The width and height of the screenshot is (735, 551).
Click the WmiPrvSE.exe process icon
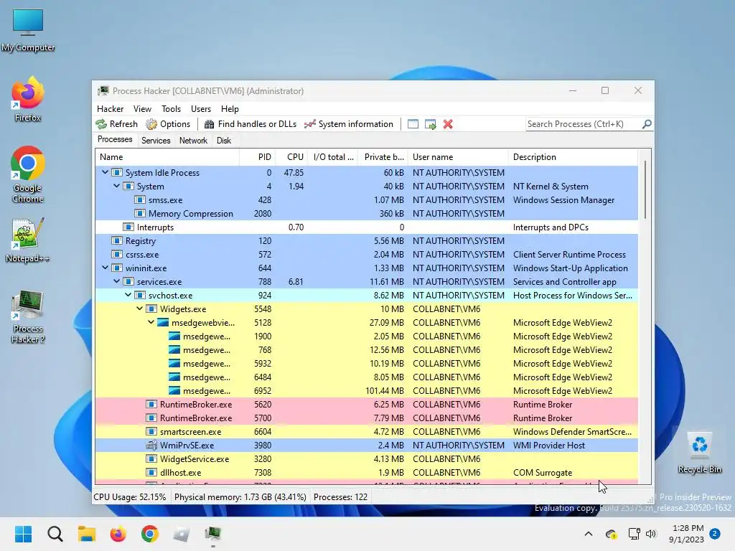point(151,445)
